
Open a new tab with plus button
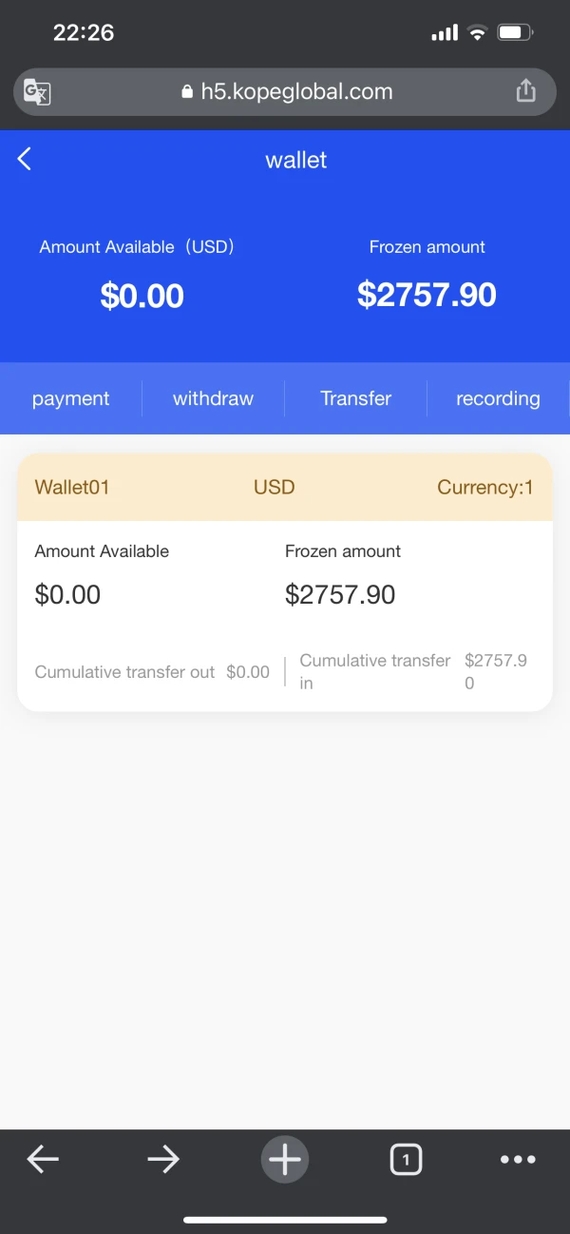pyautogui.click(x=285, y=1159)
